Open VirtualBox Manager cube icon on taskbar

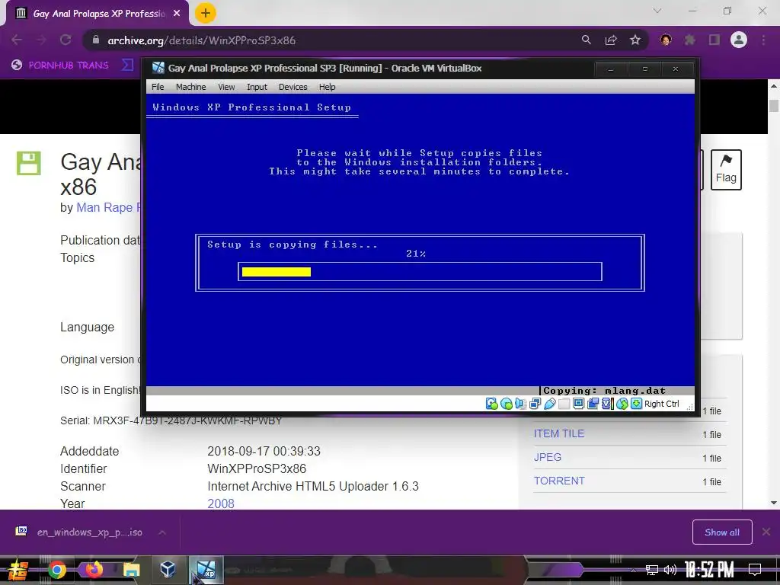point(168,568)
